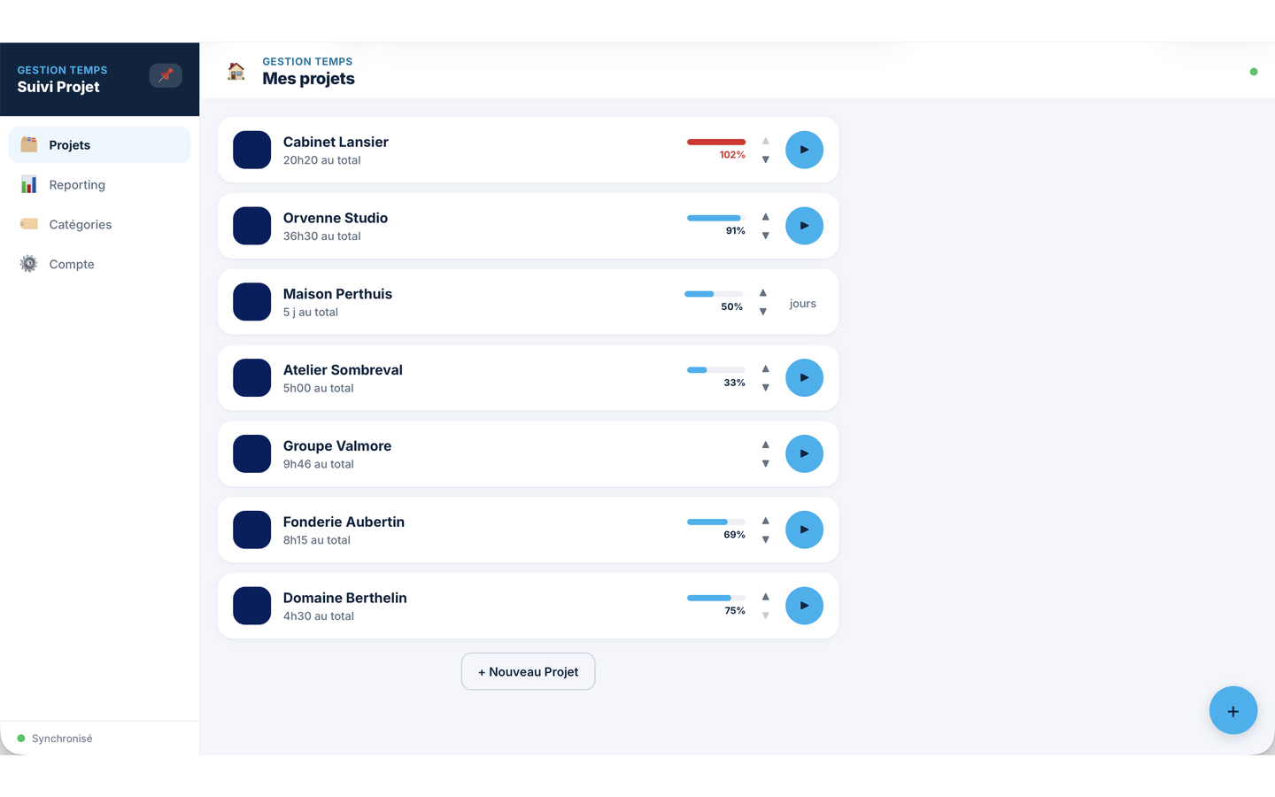Click the house icon beside Mes projets
The image size is (1275, 797).
(x=236, y=71)
